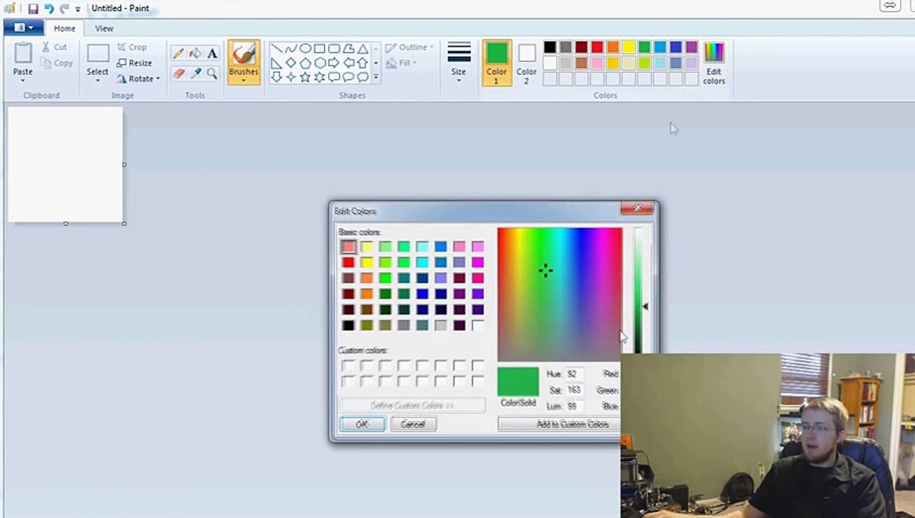Paste from the clipboard icon

coord(23,53)
